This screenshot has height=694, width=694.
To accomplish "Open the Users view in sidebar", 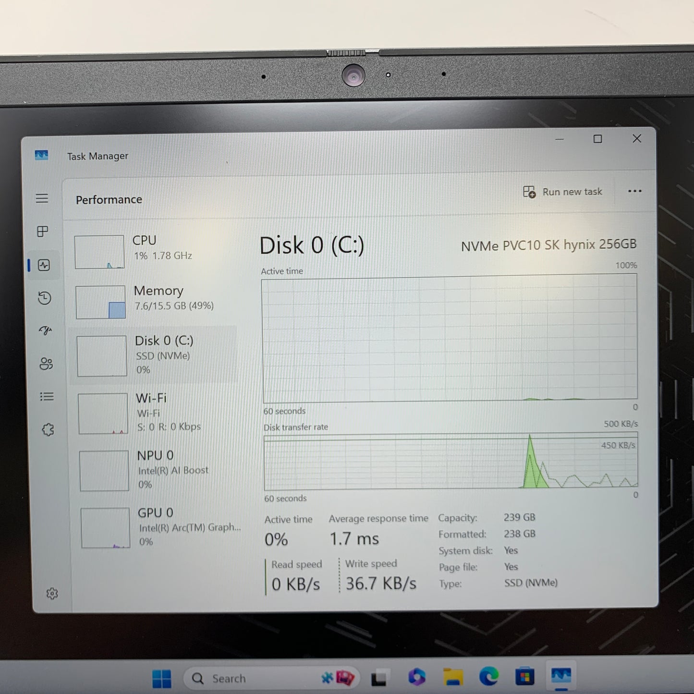I will [x=45, y=364].
